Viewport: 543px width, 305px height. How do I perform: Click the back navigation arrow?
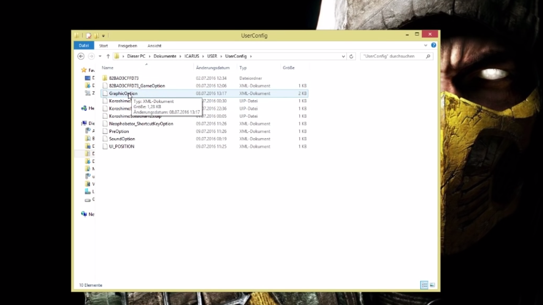(x=81, y=56)
